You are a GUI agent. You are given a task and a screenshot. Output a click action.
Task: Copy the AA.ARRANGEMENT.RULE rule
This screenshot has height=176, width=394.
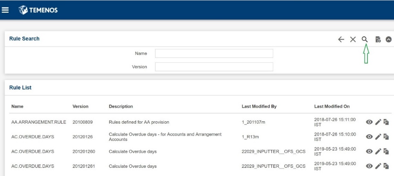point(386,122)
